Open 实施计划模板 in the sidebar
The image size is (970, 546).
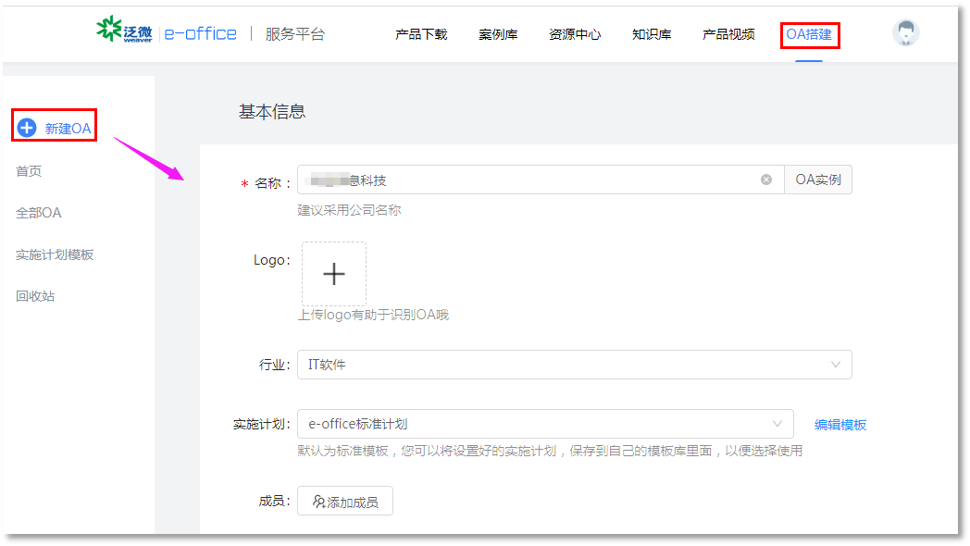55,254
